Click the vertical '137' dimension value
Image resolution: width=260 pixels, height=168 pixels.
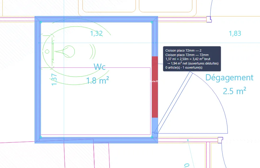[54, 79]
